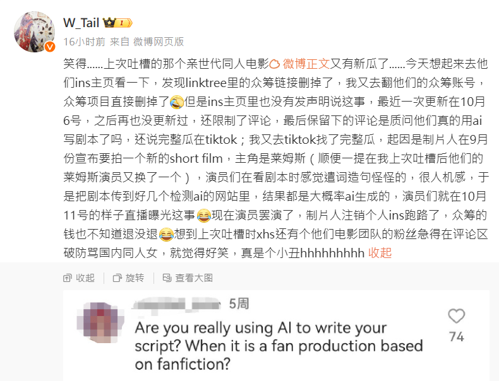Open the 微博正文 link in the post
Screen dimensions: 499x381
click(306, 64)
